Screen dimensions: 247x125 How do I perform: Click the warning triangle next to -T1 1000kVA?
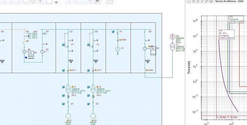(72, 87)
